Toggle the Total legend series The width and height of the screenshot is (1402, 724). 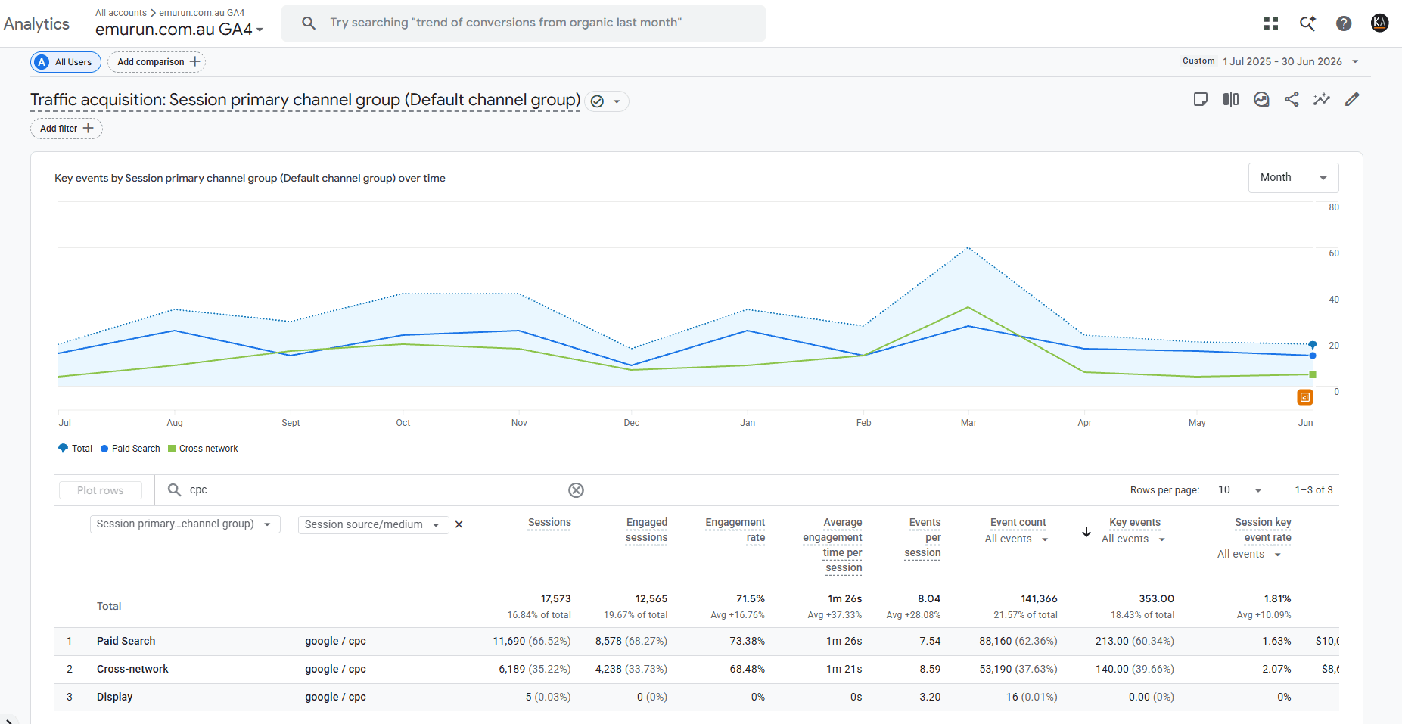(x=75, y=449)
